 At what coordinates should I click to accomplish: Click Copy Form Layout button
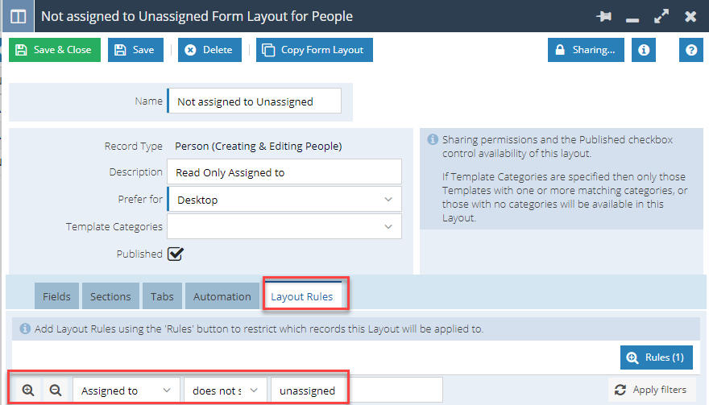(x=314, y=50)
